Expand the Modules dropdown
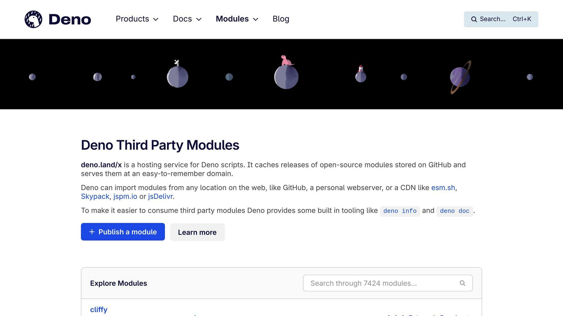The width and height of the screenshot is (563, 316). [x=237, y=19]
